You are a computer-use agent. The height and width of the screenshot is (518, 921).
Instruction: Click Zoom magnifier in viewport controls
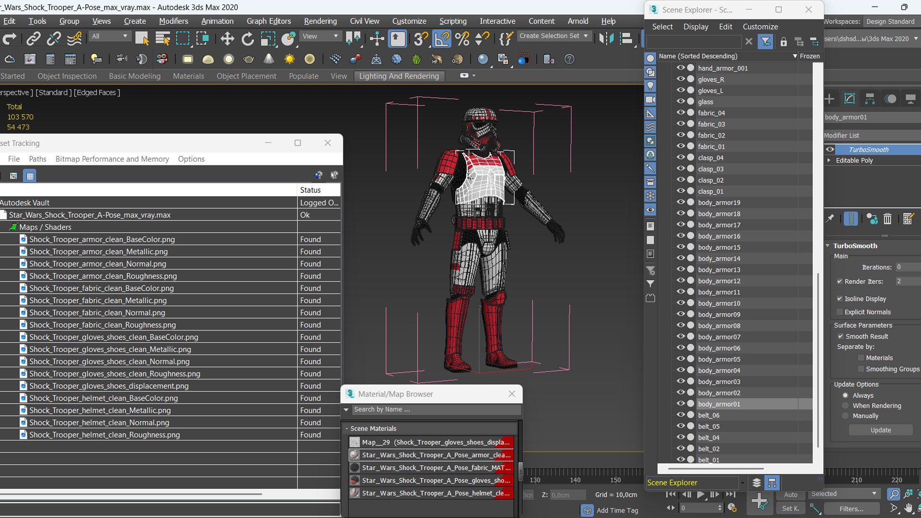pyautogui.click(x=894, y=494)
